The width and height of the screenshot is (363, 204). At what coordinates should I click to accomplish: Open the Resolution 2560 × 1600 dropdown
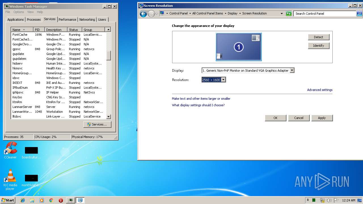223,80
